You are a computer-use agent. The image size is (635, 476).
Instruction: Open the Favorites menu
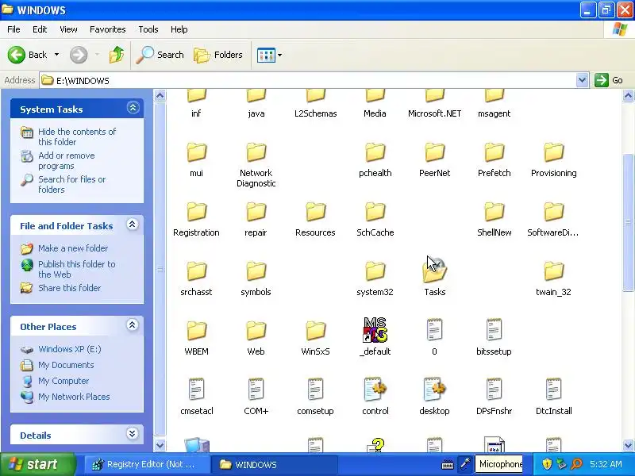point(108,29)
